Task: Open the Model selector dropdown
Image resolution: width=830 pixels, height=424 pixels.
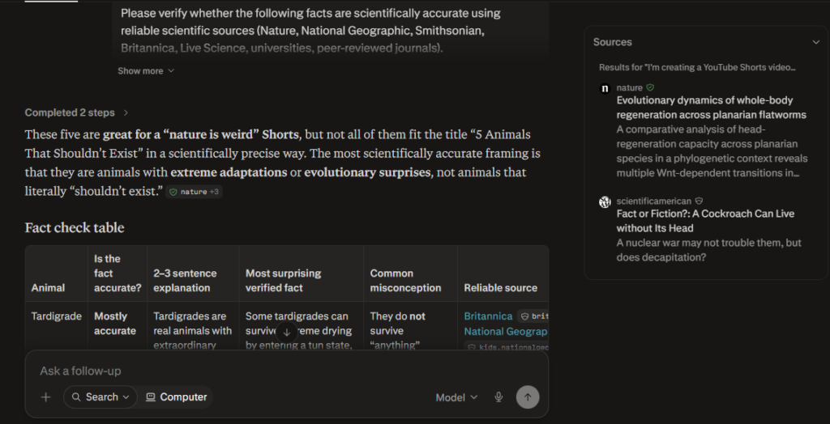Action: 456,397
